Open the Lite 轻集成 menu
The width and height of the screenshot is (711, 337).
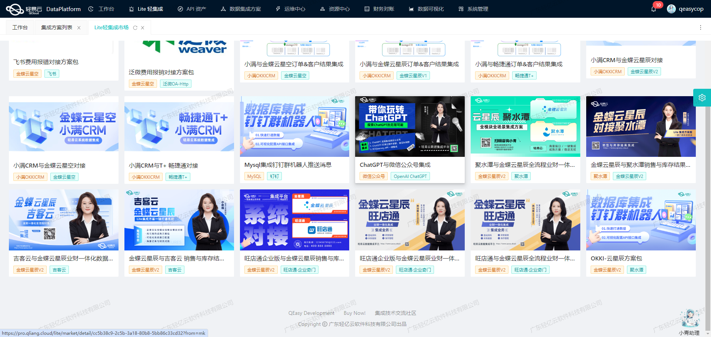click(146, 9)
